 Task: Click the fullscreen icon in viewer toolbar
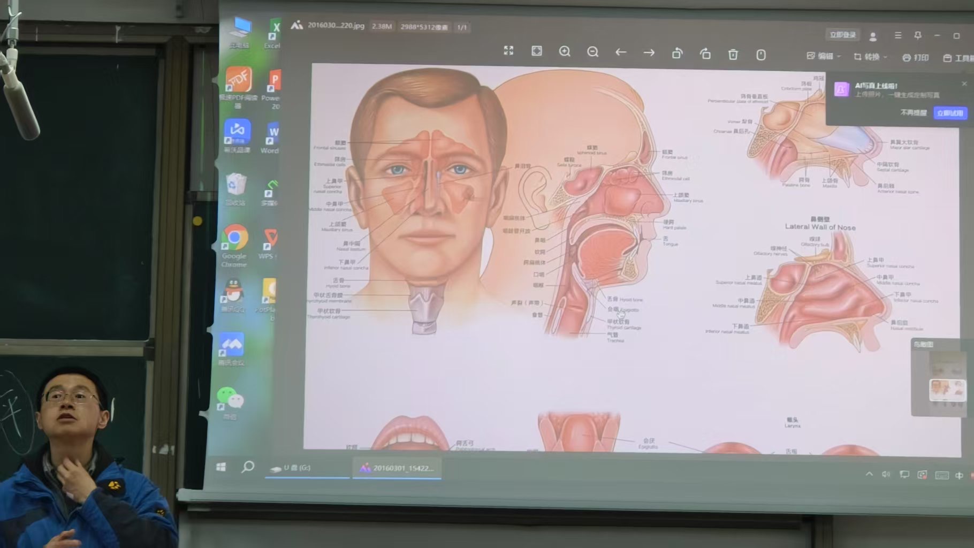(508, 51)
